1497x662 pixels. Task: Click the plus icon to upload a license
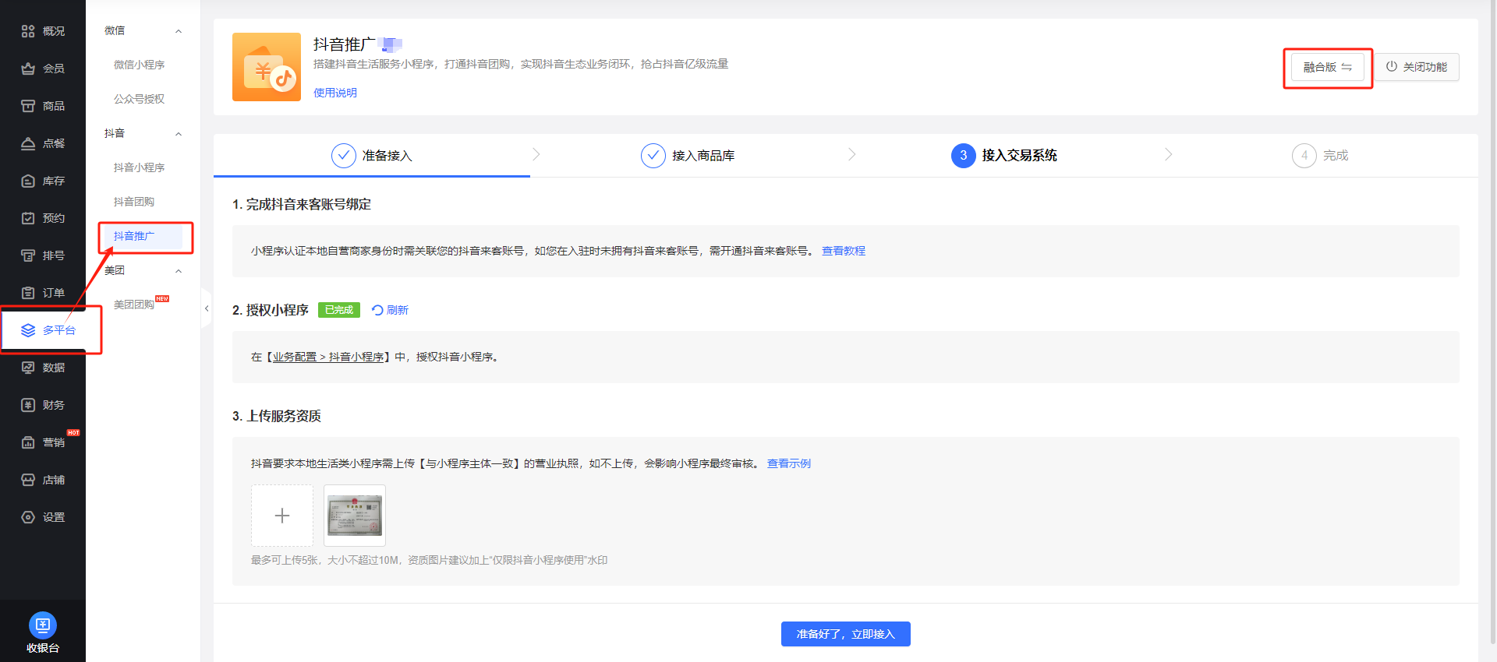(x=282, y=516)
